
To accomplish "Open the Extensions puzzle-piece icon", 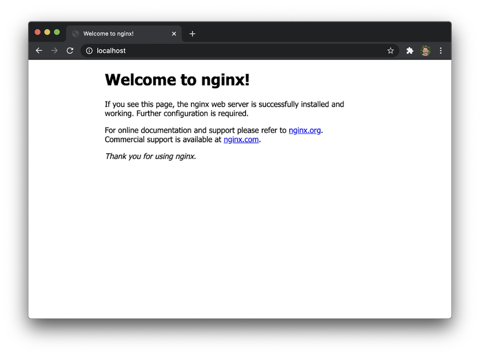I will [x=409, y=50].
